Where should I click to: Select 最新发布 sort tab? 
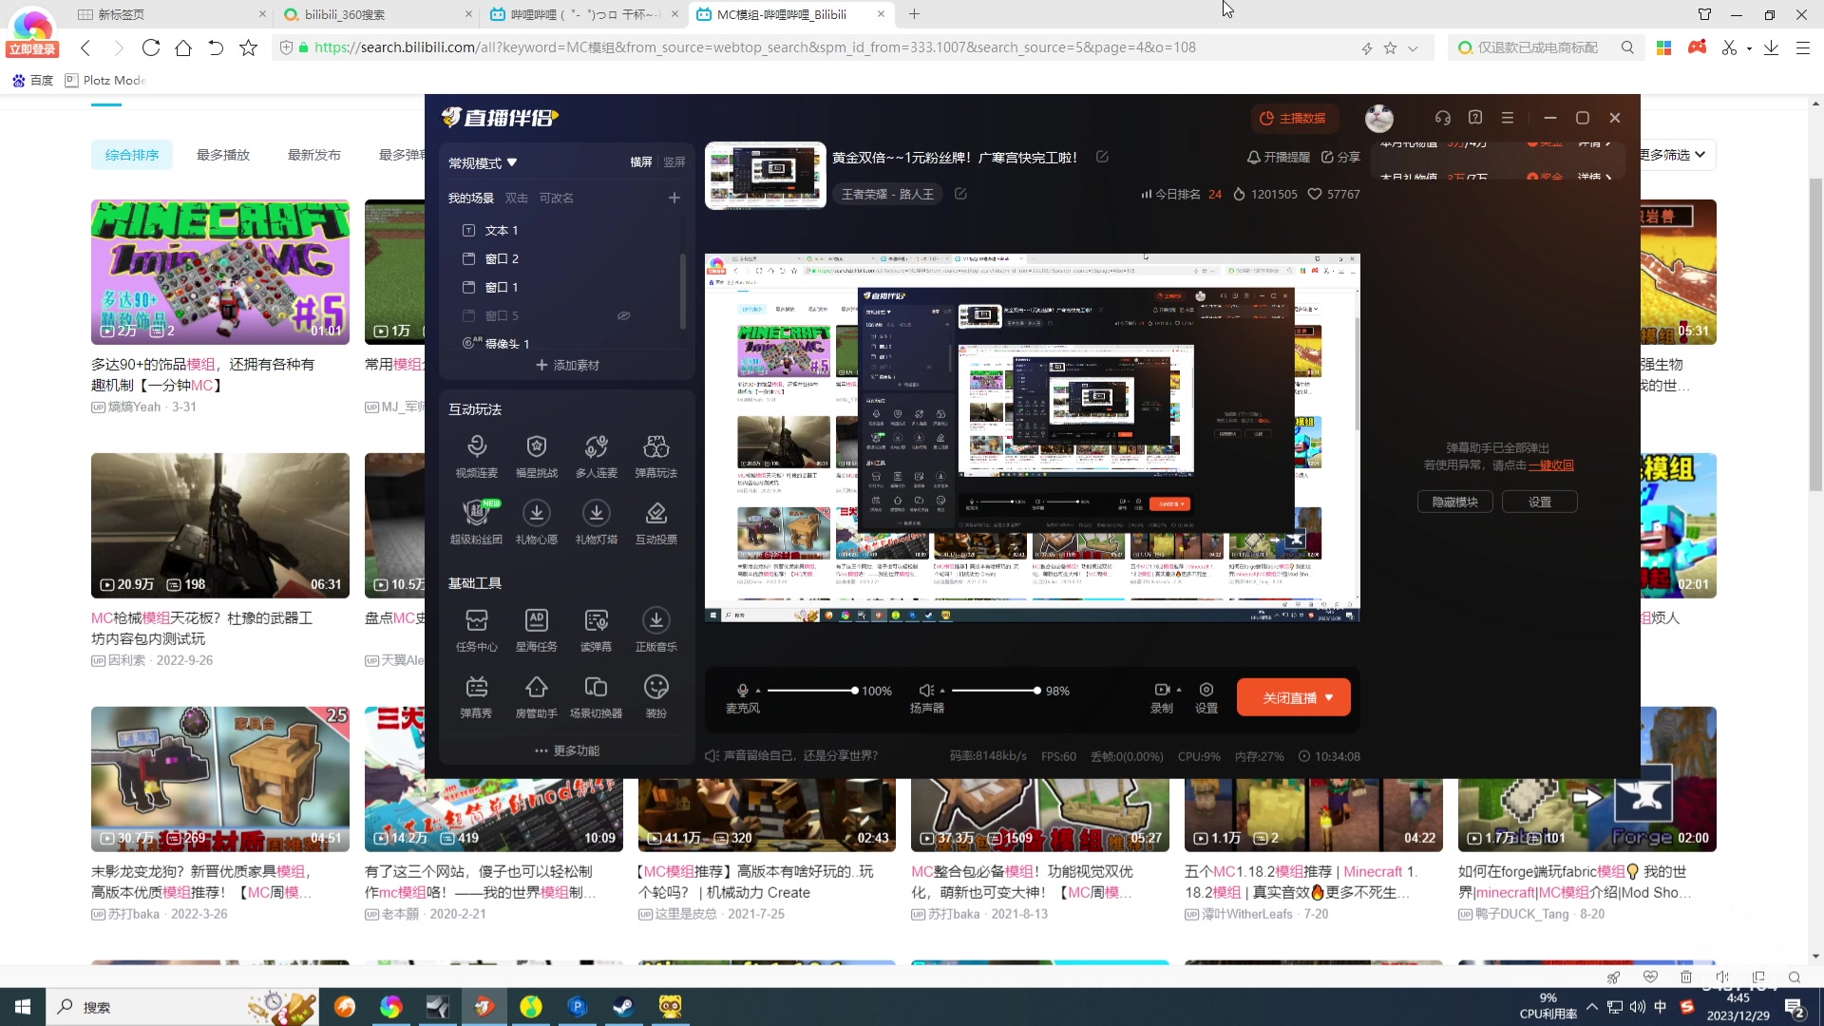[x=313, y=155]
